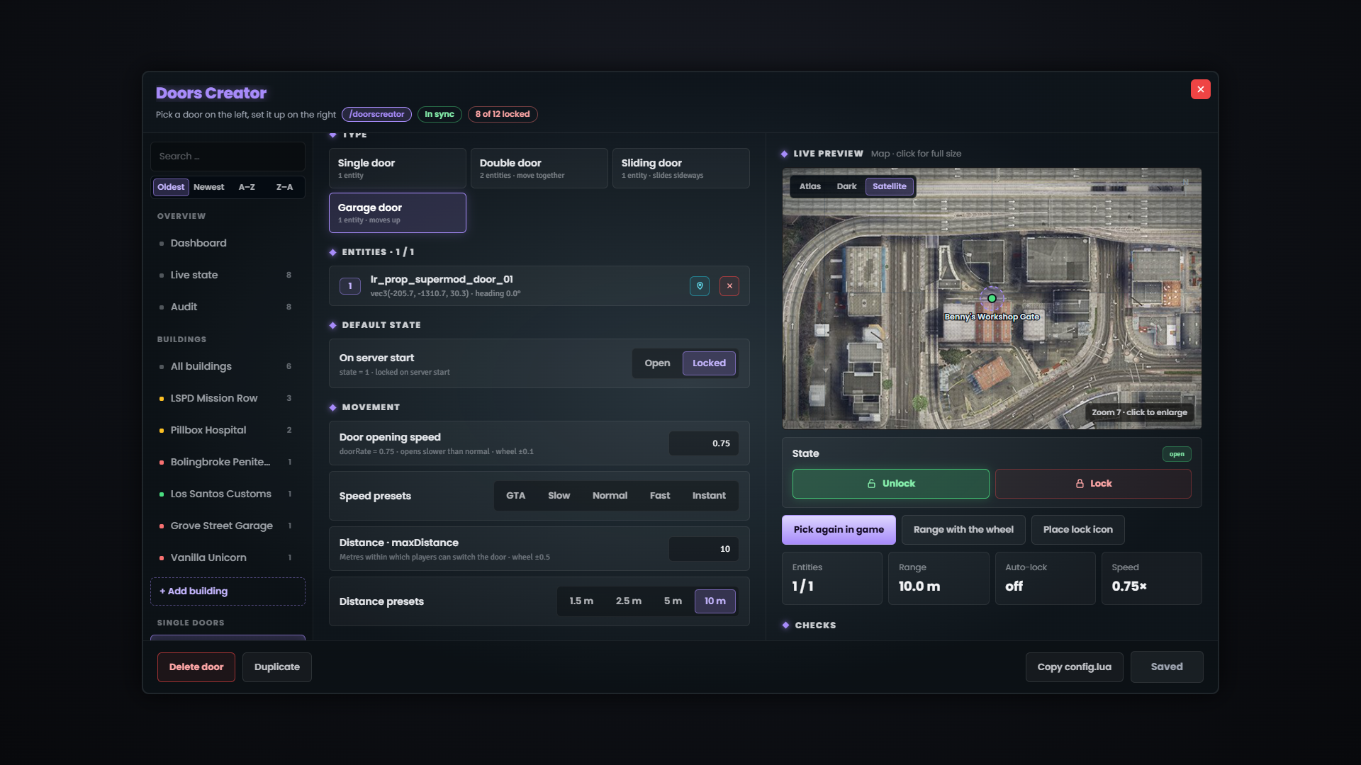Screen dimensions: 1361x765
Task: Select the Single door type
Action: pos(397,169)
